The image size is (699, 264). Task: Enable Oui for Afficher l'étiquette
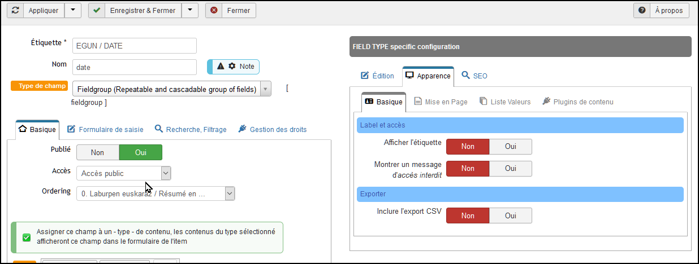pyautogui.click(x=511, y=146)
